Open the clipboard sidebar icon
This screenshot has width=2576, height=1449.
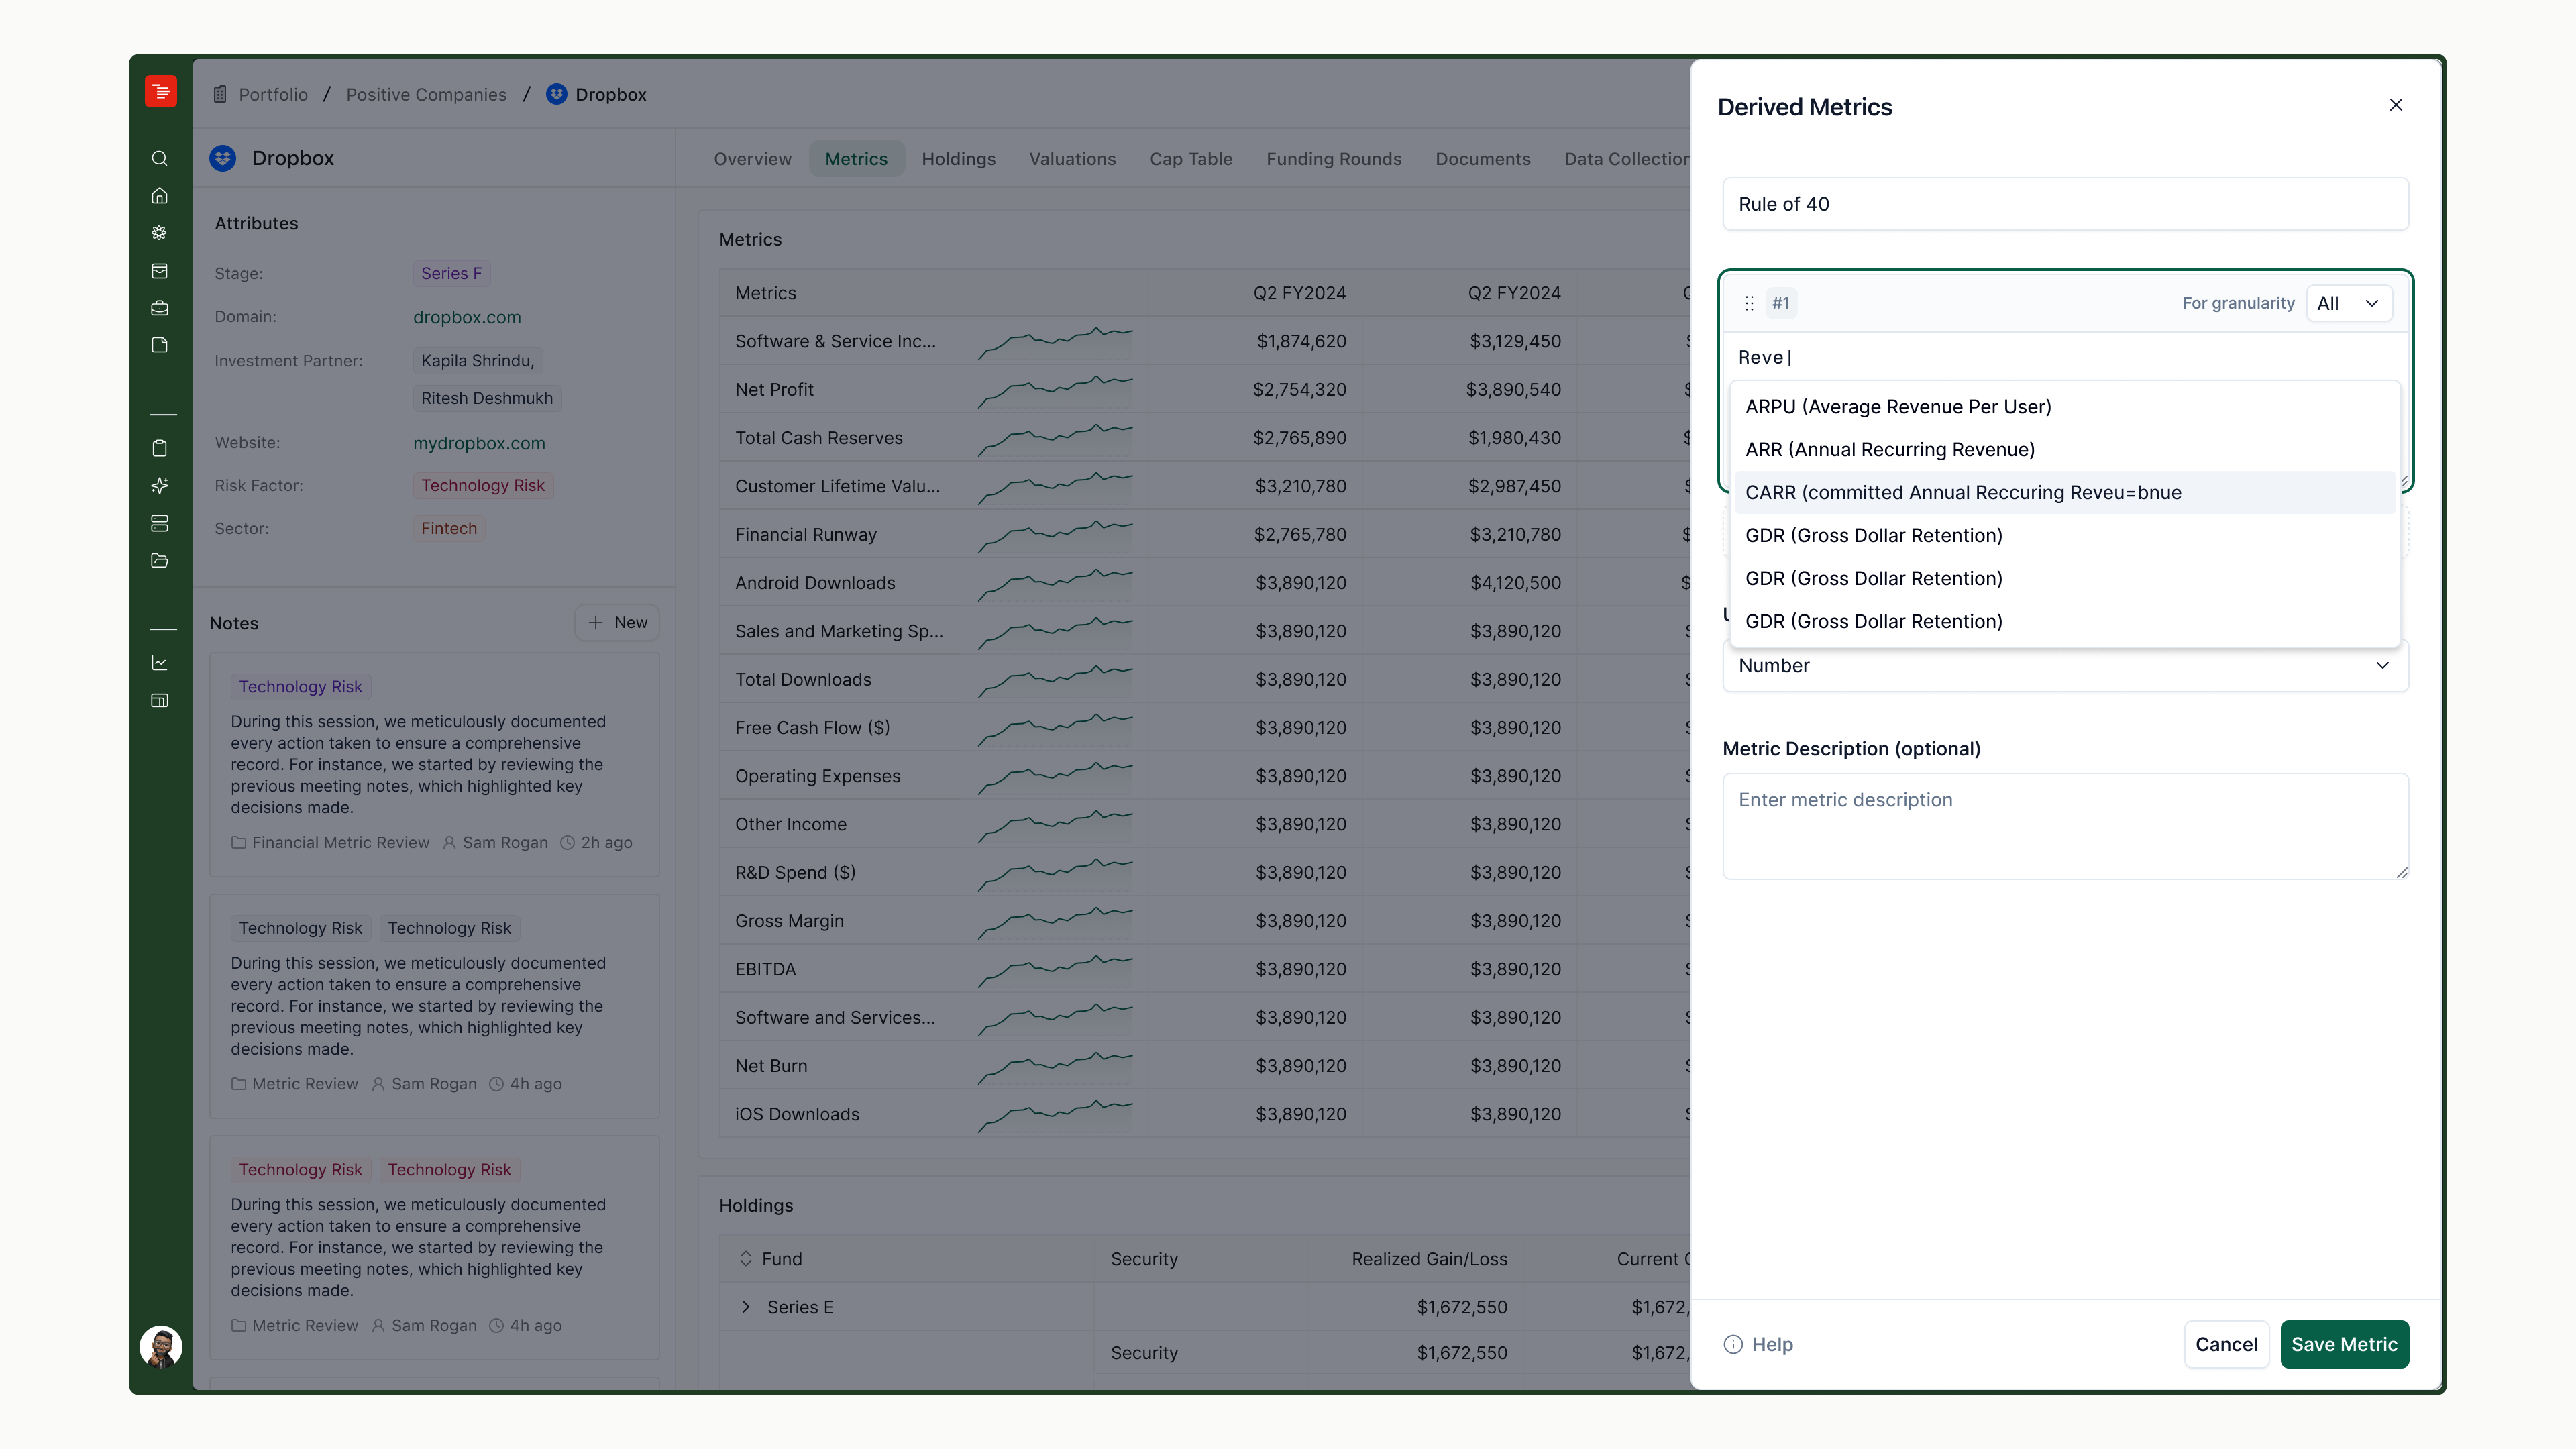[x=160, y=448]
